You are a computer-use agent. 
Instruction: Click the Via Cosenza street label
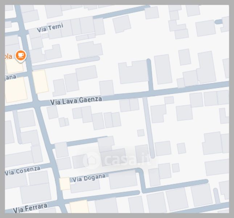point(23,171)
